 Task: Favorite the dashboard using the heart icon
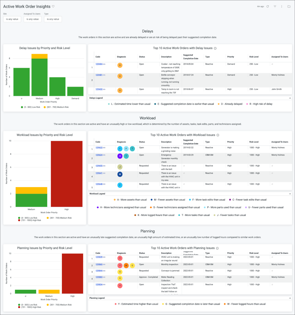54,6
